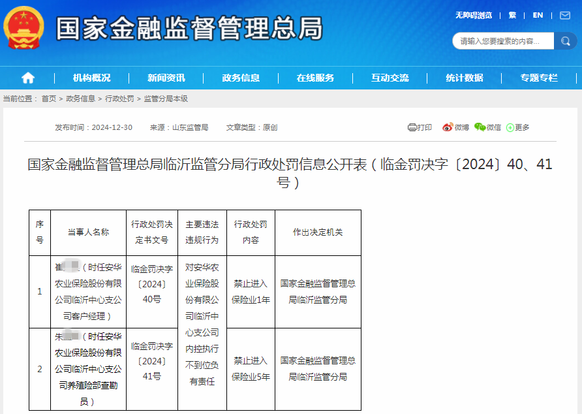Click the green plus 更多 icon

510,127
